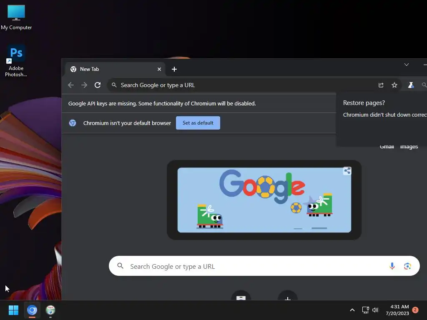This screenshot has height=320, width=427.
Task: Open the Images link
Action: pos(409,147)
